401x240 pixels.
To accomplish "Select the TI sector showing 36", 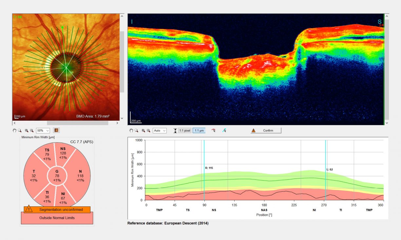I will (47, 197).
